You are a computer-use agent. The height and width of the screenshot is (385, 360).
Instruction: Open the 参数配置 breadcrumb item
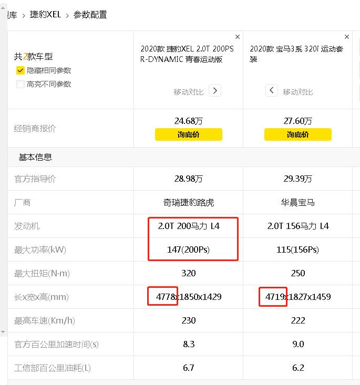point(90,15)
